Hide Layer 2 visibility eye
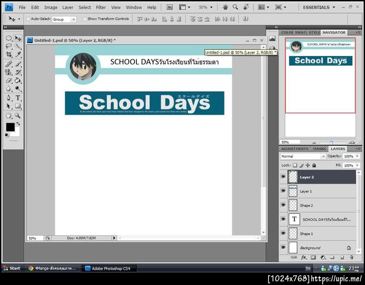365x285 pixels. coord(283,177)
